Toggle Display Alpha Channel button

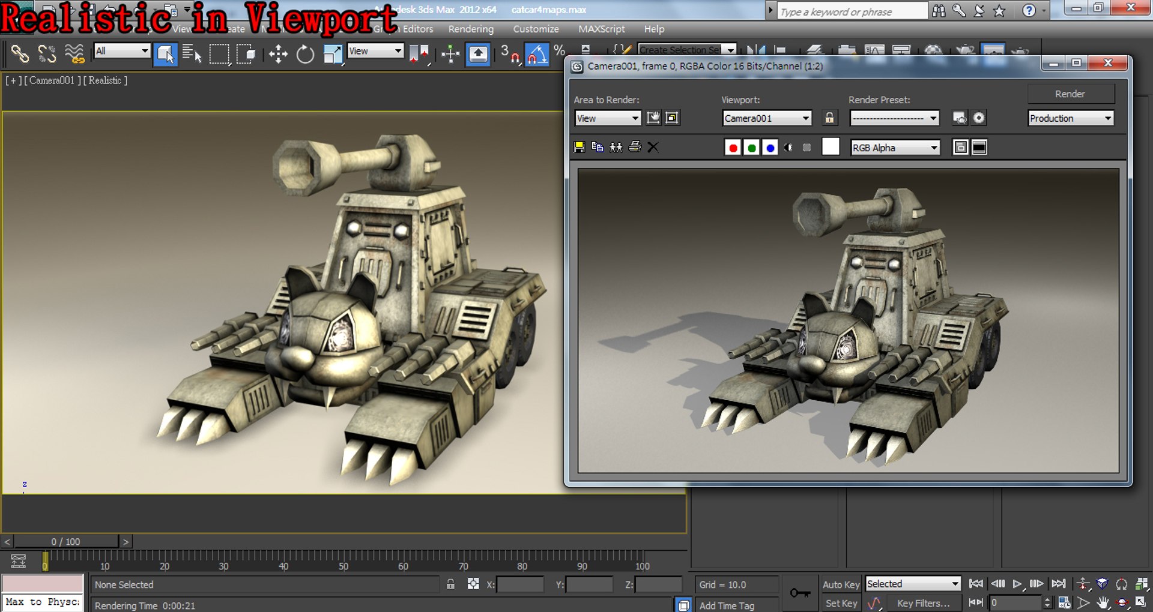(788, 148)
